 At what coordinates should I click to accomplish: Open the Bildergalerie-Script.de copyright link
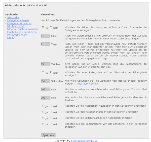coord(84,141)
